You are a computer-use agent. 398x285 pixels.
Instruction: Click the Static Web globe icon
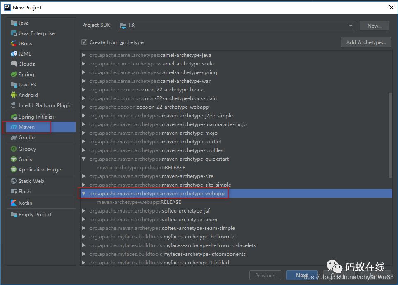tap(14, 181)
